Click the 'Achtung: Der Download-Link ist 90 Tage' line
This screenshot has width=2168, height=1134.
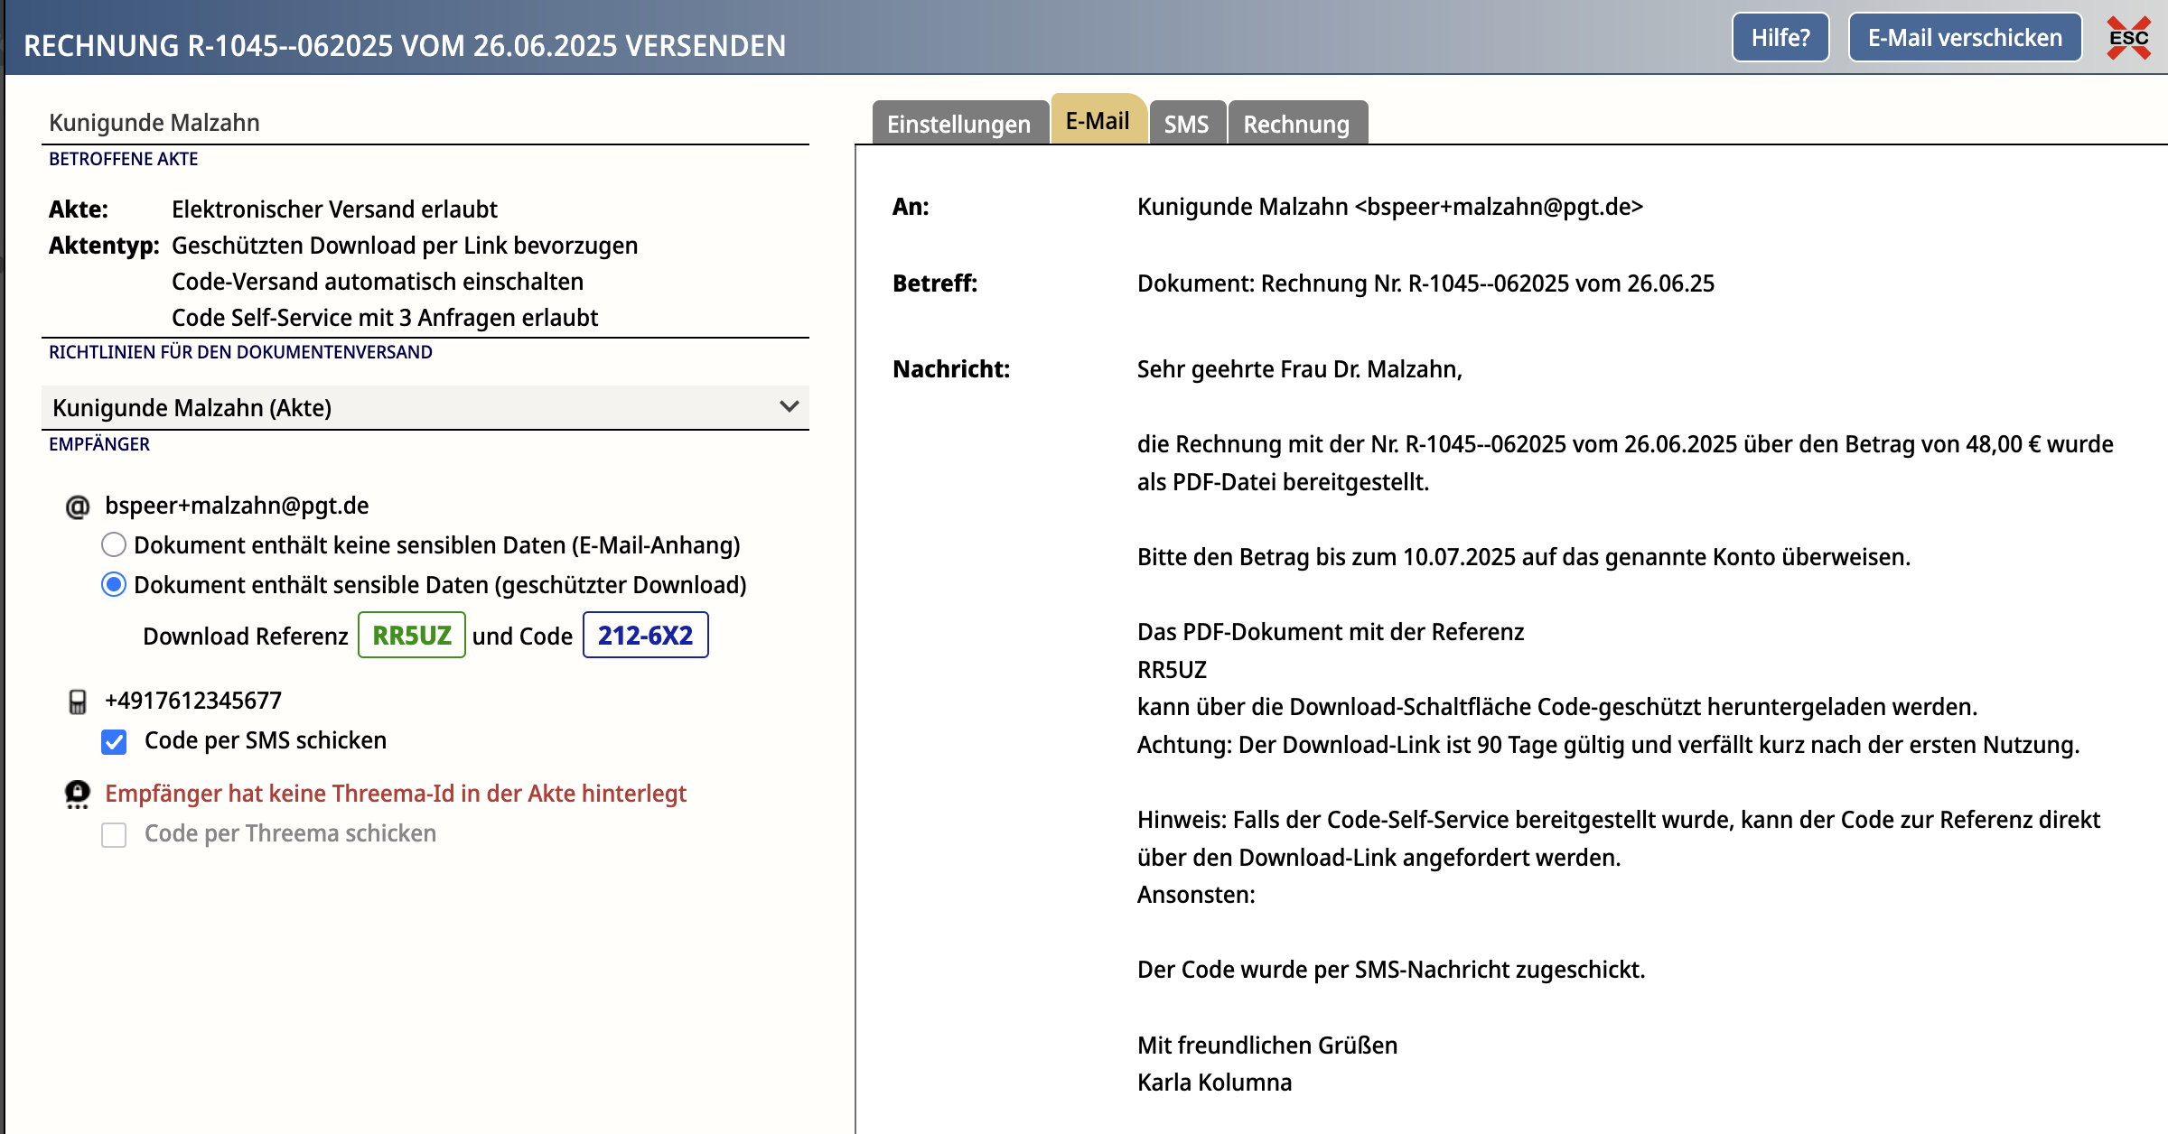[x=1608, y=745]
